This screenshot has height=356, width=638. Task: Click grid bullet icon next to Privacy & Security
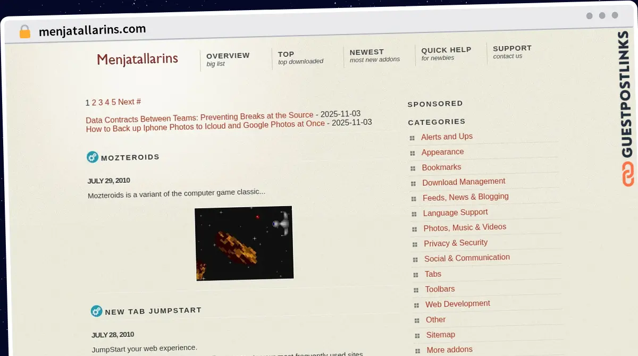pyautogui.click(x=414, y=244)
